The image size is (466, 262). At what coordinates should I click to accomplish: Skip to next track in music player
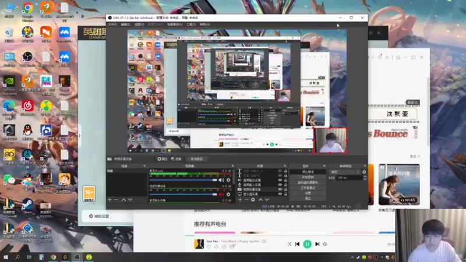click(x=317, y=244)
